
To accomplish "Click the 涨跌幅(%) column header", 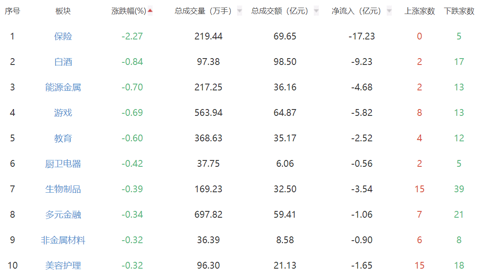I will coord(128,11).
